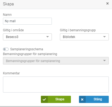Click the blue Stäng button

tap(94, 99)
